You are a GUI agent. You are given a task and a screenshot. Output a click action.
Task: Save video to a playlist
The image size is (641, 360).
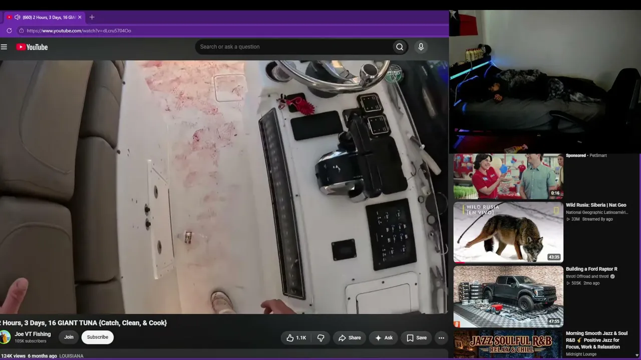(416, 337)
